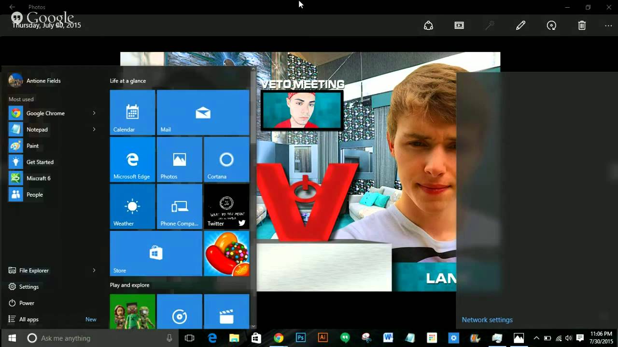Click the battery tray icon
The height and width of the screenshot is (347, 618).
point(548,338)
